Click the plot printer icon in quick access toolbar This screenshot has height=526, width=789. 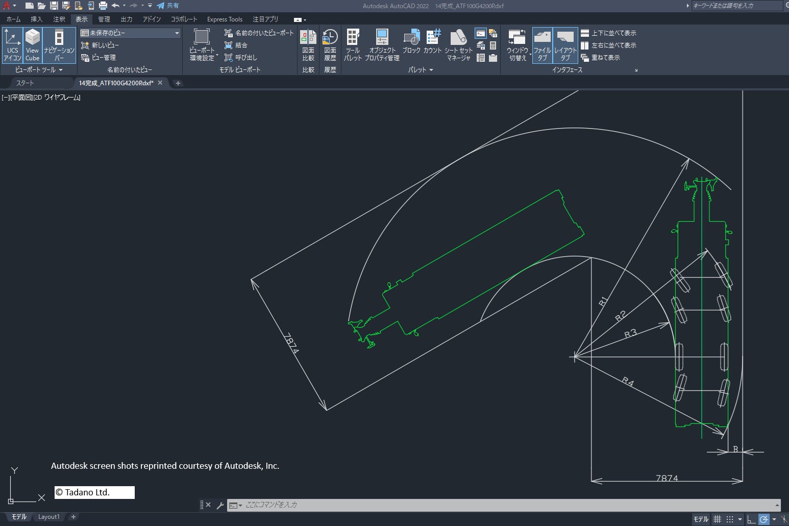103,6
